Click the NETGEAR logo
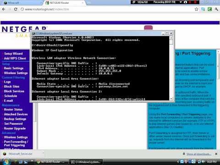This screenshot has height=165, width=220. pos(24,29)
